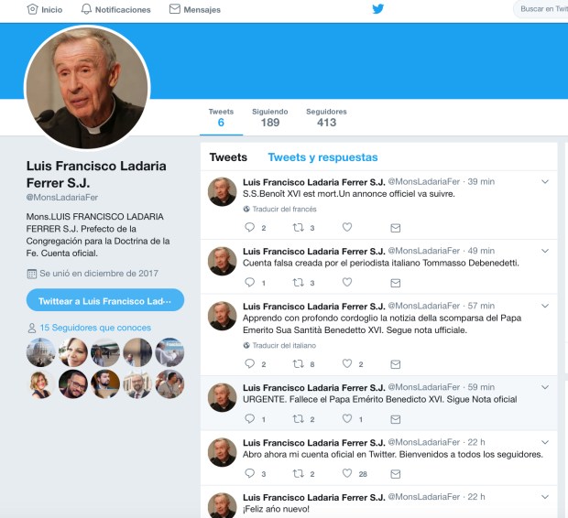
Task: Click the Buscar en Twitter search field
Action: tap(541, 9)
